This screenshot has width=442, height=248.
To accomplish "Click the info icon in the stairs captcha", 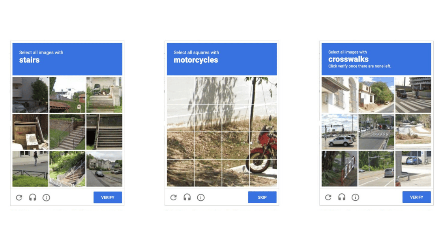I will pyautogui.click(x=46, y=198).
